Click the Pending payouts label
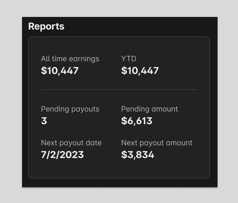This screenshot has height=203, width=238. [x=70, y=109]
